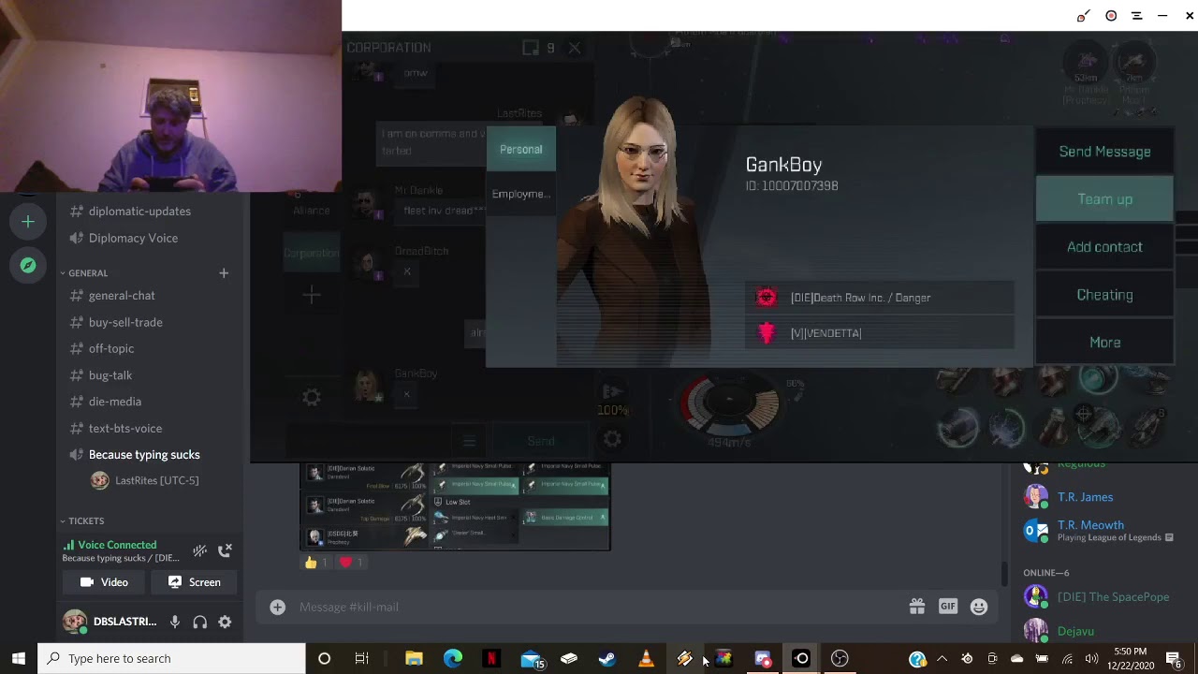
Task: Open the general-chat channel
Action: tap(122, 296)
